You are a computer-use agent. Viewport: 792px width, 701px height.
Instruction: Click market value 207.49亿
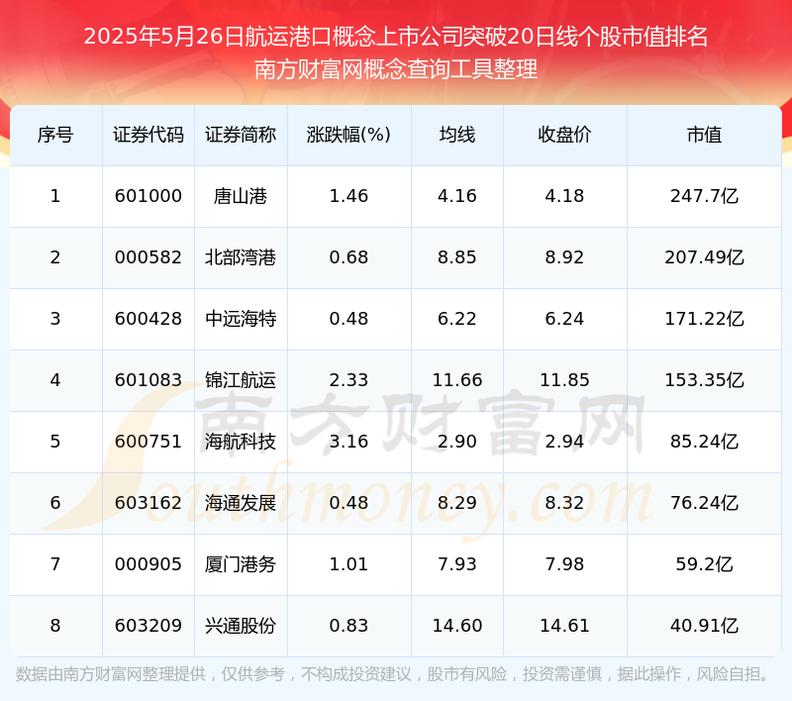[704, 257]
